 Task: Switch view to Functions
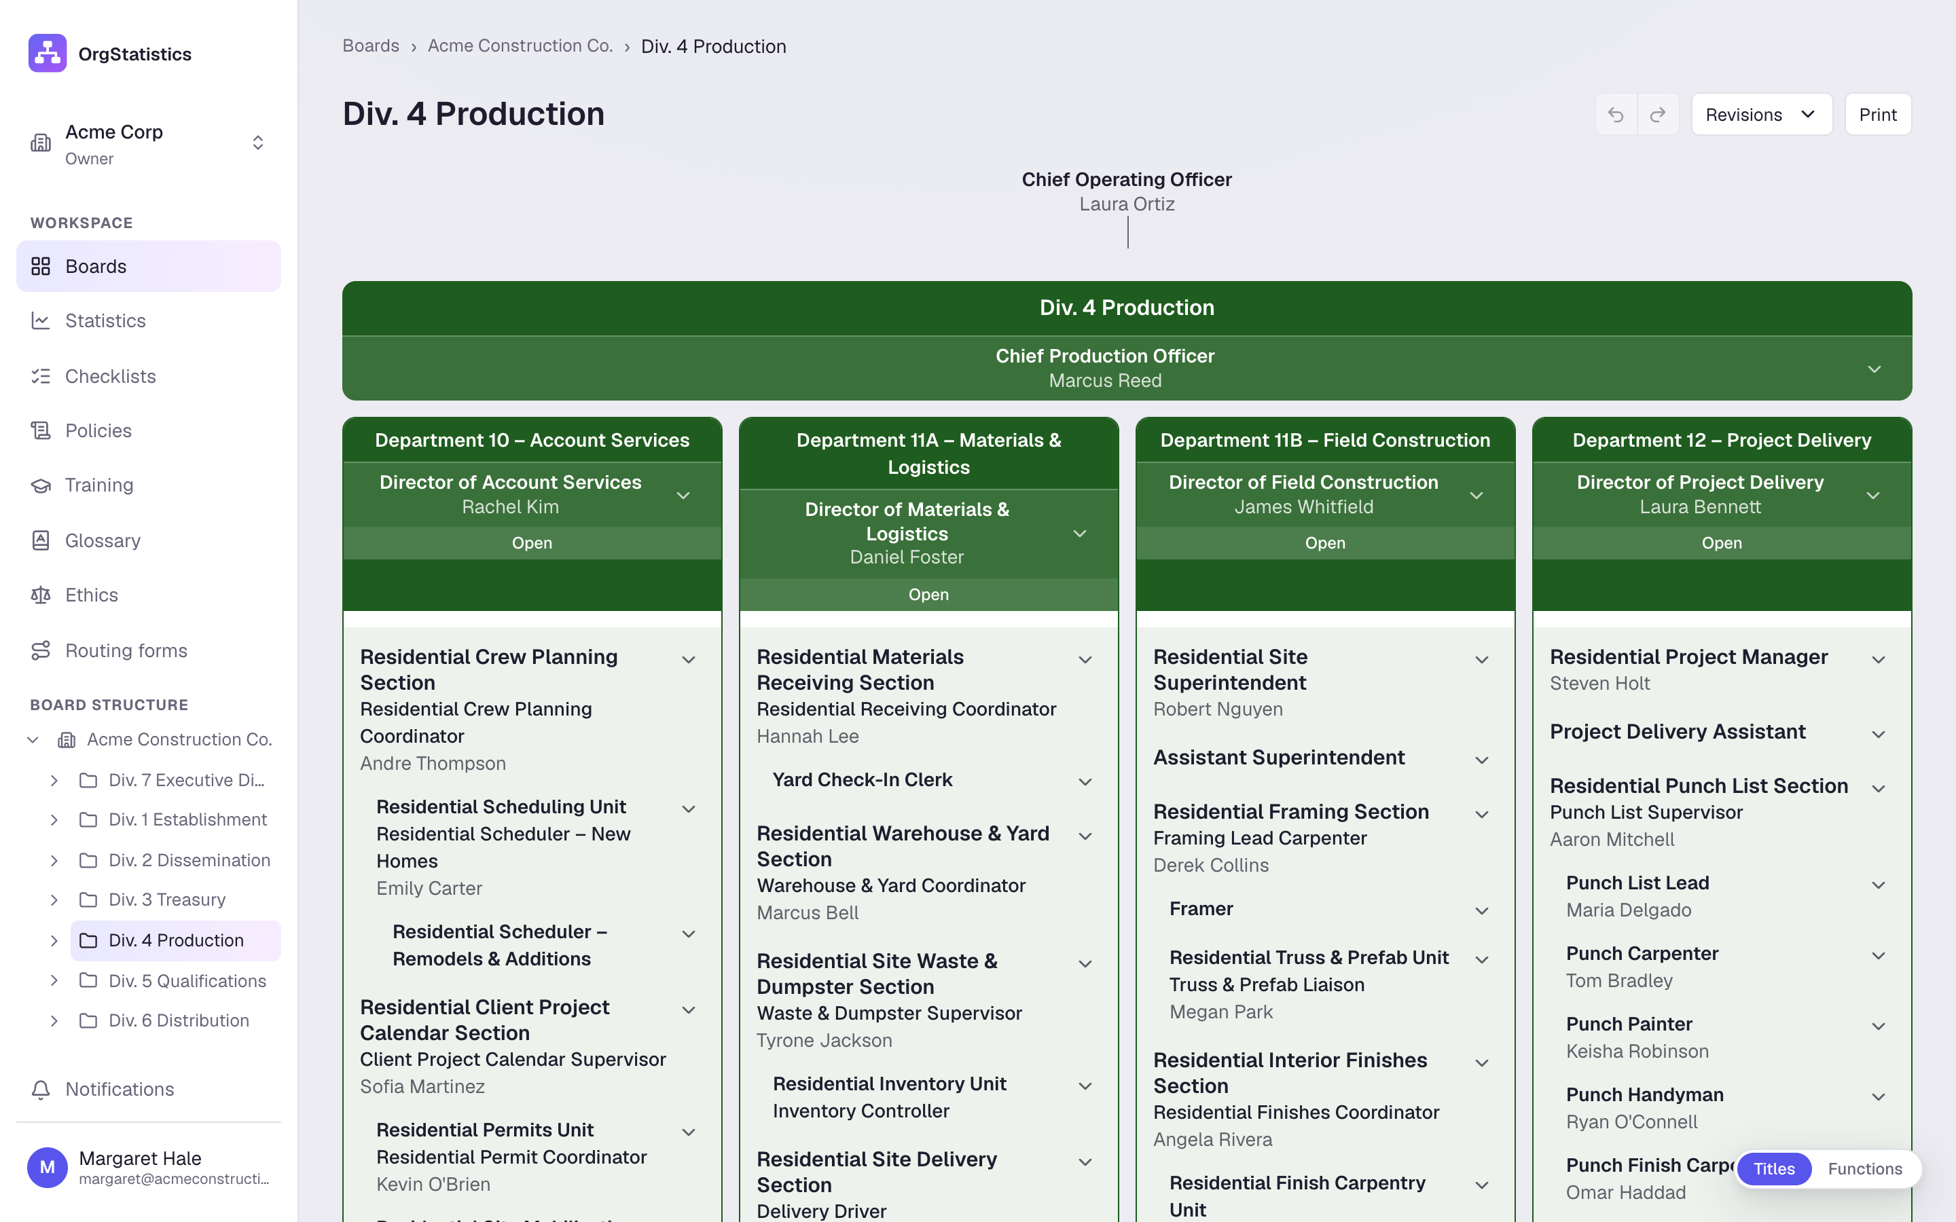[x=1865, y=1168]
